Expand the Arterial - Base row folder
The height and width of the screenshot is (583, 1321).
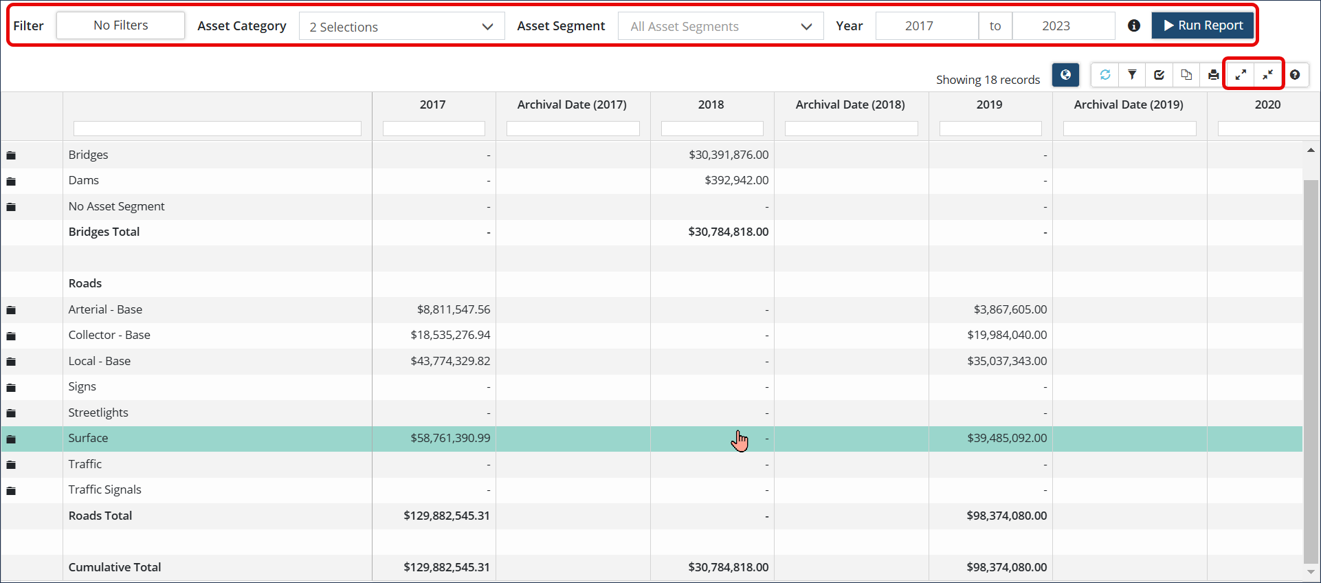11,310
